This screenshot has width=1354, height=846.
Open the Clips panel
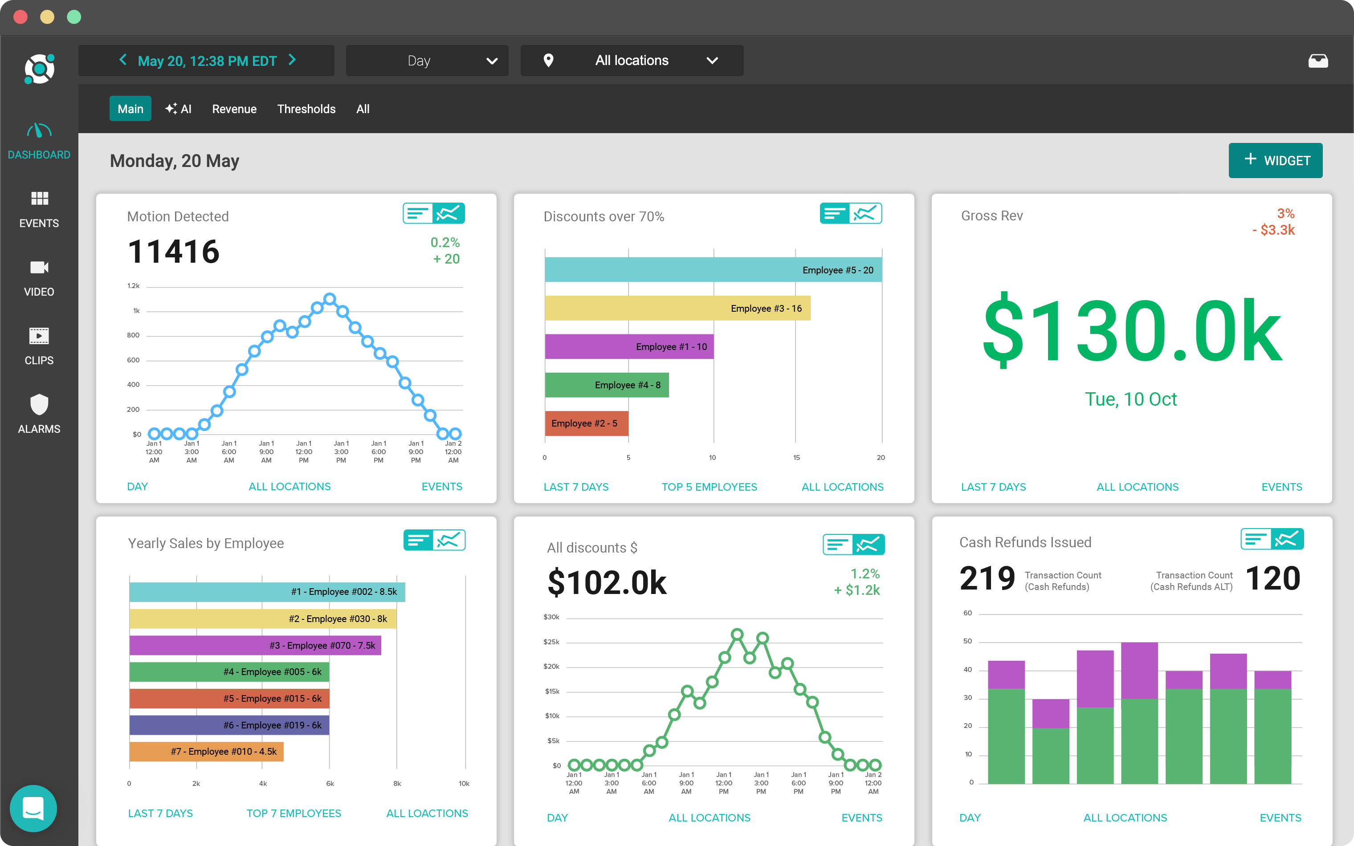[39, 346]
